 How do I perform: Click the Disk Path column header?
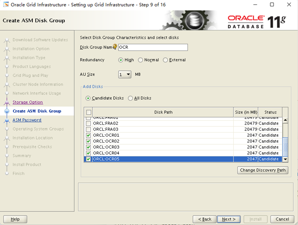tap(163, 112)
